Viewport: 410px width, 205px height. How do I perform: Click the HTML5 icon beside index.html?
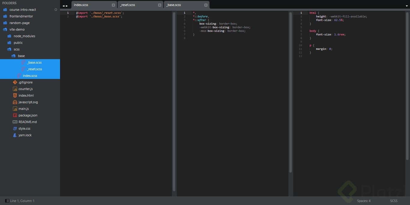pos(15,95)
